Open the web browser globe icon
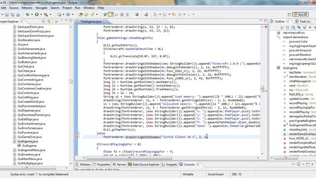 (137, 14)
